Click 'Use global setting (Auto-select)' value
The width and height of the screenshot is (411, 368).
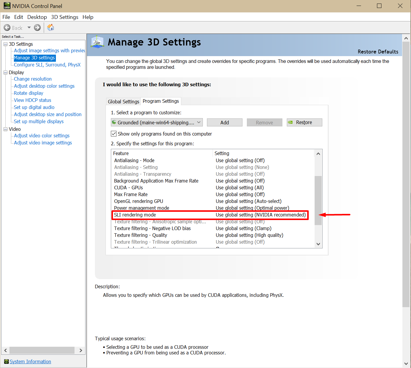[249, 201]
